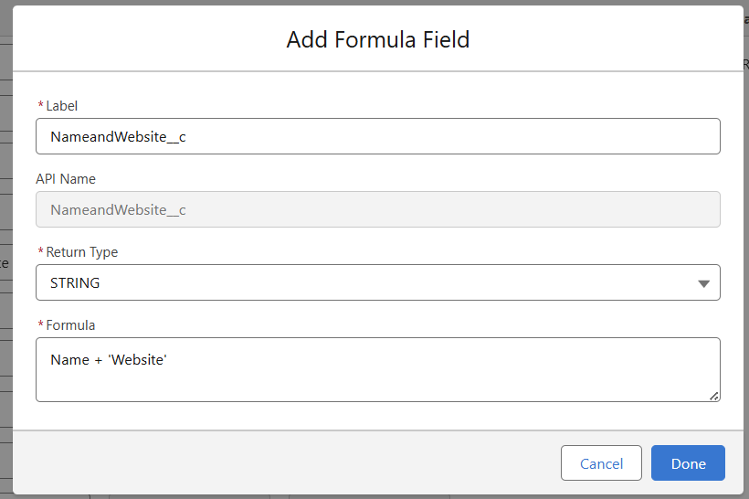
Task: Click the "Add Formula Field" dialog title
Action: pyautogui.click(x=377, y=39)
